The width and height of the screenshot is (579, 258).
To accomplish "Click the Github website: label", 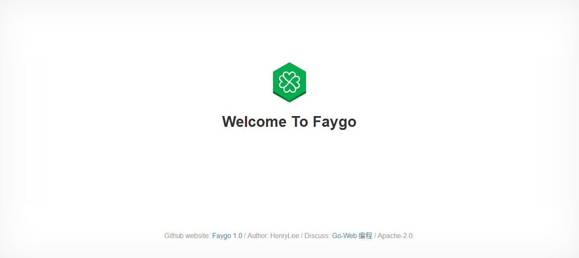I will 187,236.
